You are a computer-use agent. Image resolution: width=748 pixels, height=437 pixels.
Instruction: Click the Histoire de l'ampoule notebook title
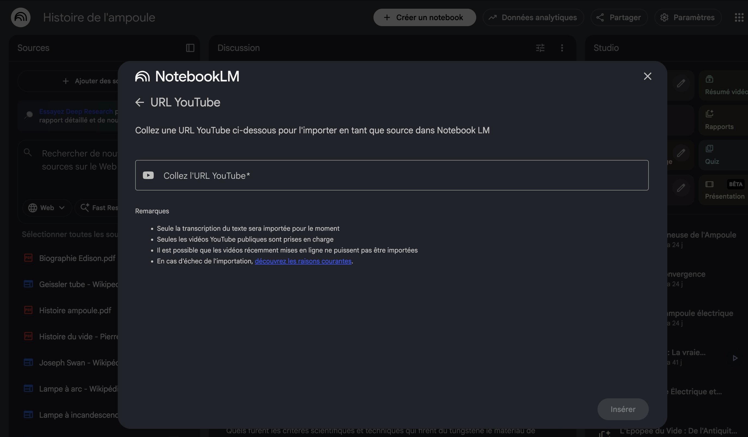point(99,17)
